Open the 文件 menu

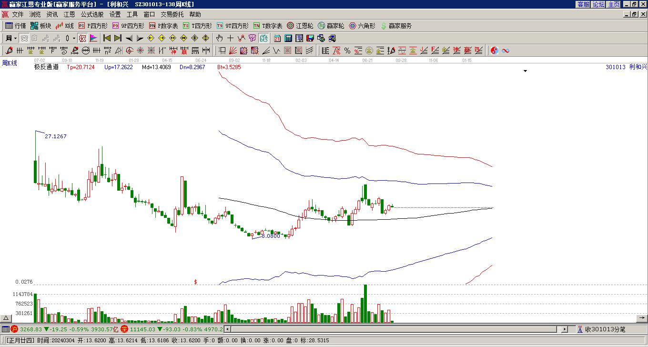pyautogui.click(x=18, y=14)
